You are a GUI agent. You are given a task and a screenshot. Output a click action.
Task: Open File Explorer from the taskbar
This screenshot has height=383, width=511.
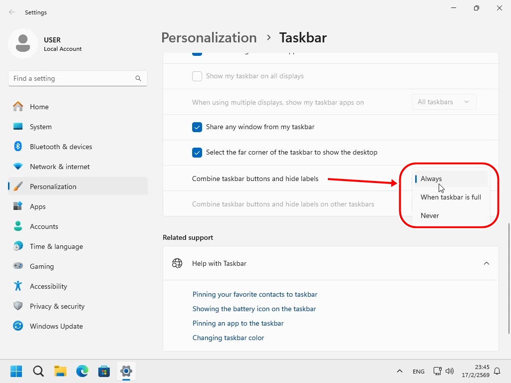click(60, 371)
